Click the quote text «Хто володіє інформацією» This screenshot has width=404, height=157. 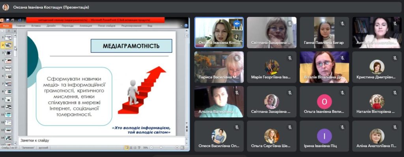[x=142, y=128]
